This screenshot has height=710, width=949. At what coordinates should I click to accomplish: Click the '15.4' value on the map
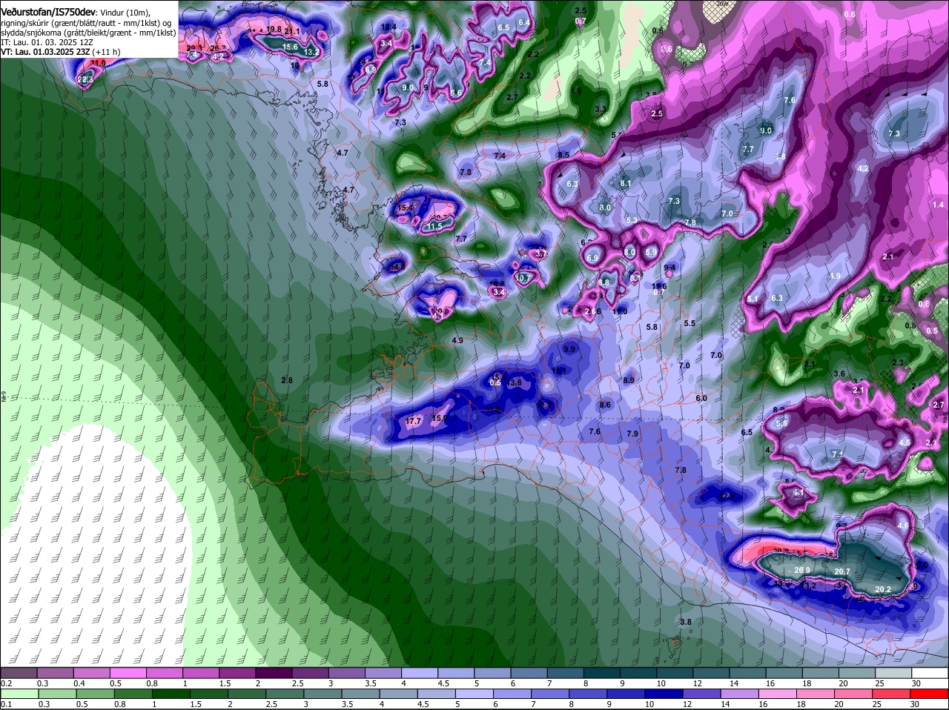click(x=406, y=208)
